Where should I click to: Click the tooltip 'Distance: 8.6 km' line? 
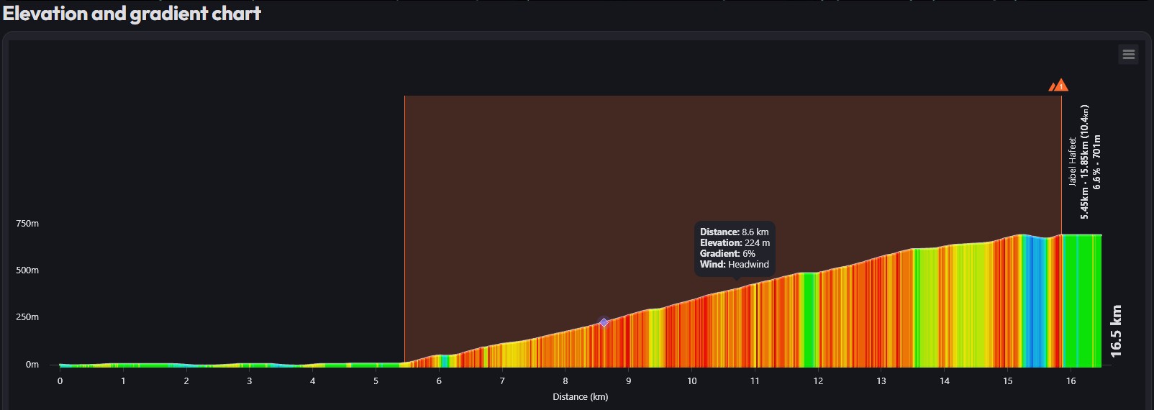coord(735,232)
